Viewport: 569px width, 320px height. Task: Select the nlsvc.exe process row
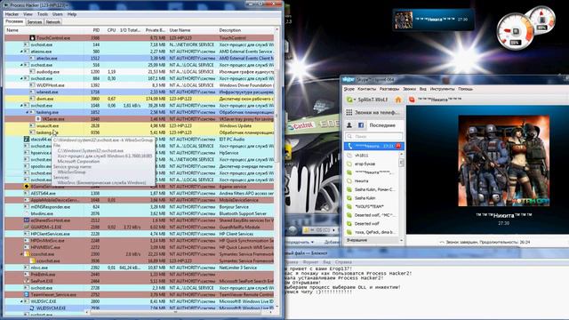(x=140, y=268)
